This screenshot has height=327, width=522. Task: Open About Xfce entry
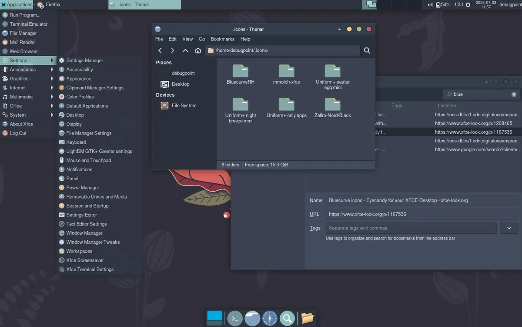pyautogui.click(x=29, y=124)
